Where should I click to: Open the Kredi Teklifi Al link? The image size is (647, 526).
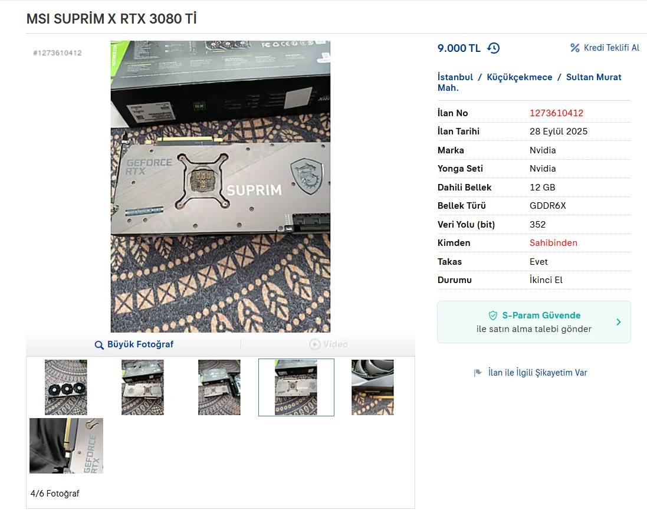(611, 48)
